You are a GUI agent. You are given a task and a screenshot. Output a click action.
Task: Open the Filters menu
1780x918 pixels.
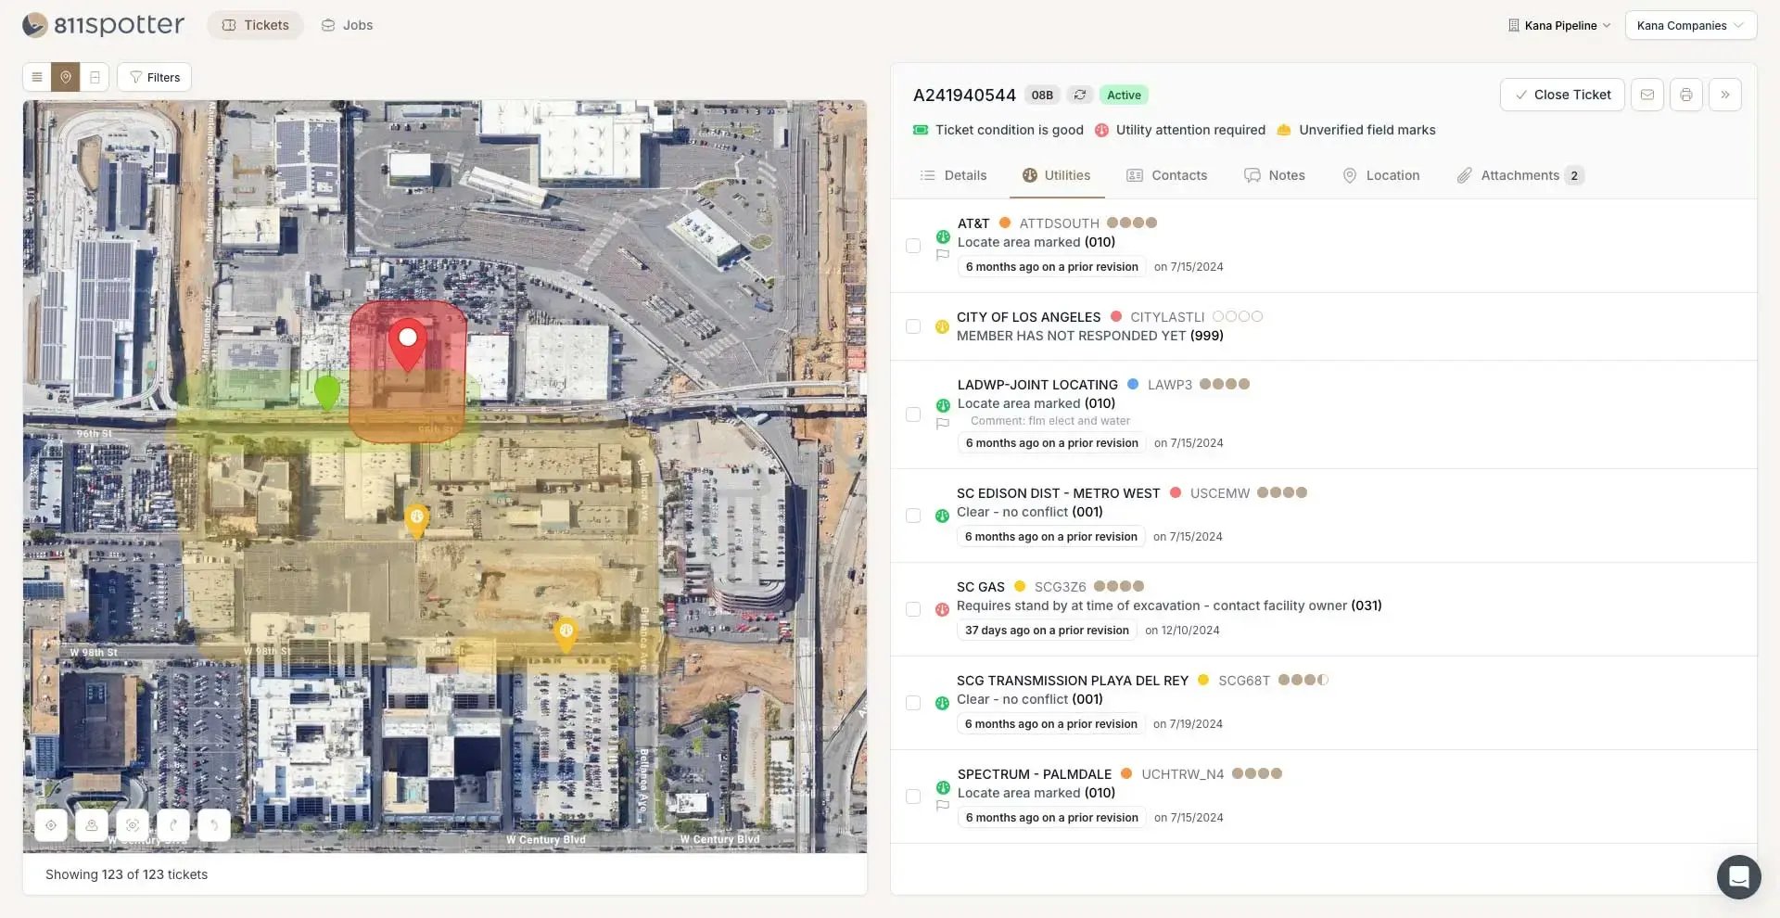154,77
